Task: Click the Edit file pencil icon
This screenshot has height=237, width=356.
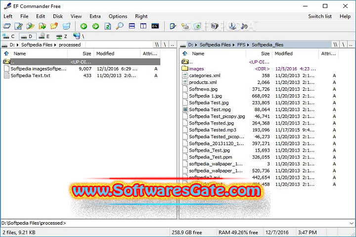Action: [x=19, y=26]
